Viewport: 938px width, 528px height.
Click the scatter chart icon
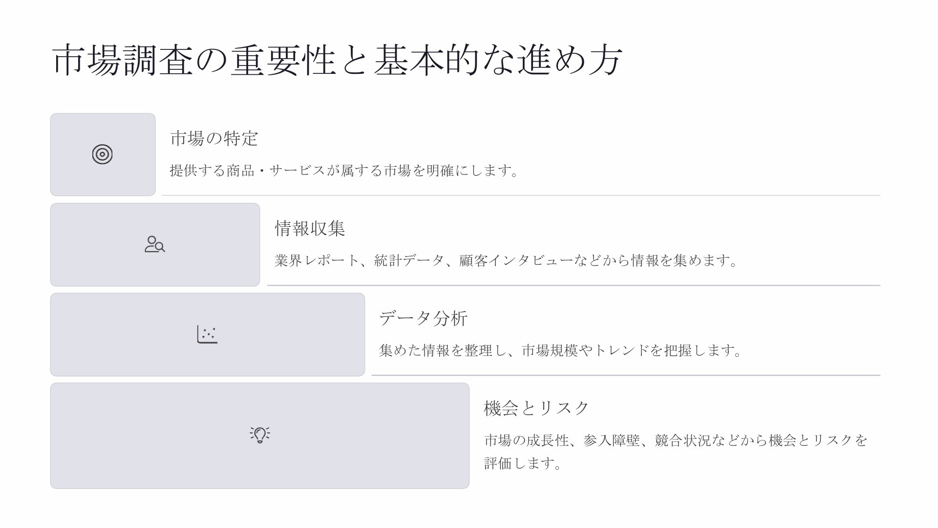coord(207,334)
